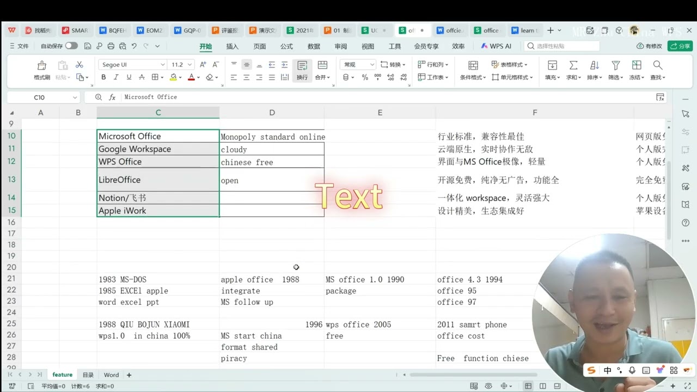
Task: Open the Filter (筛选) dropdown
Action: (x=615, y=77)
